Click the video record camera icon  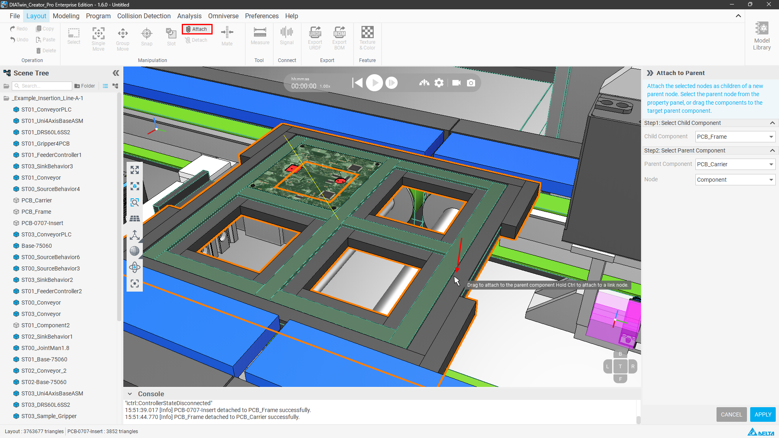[x=456, y=83]
